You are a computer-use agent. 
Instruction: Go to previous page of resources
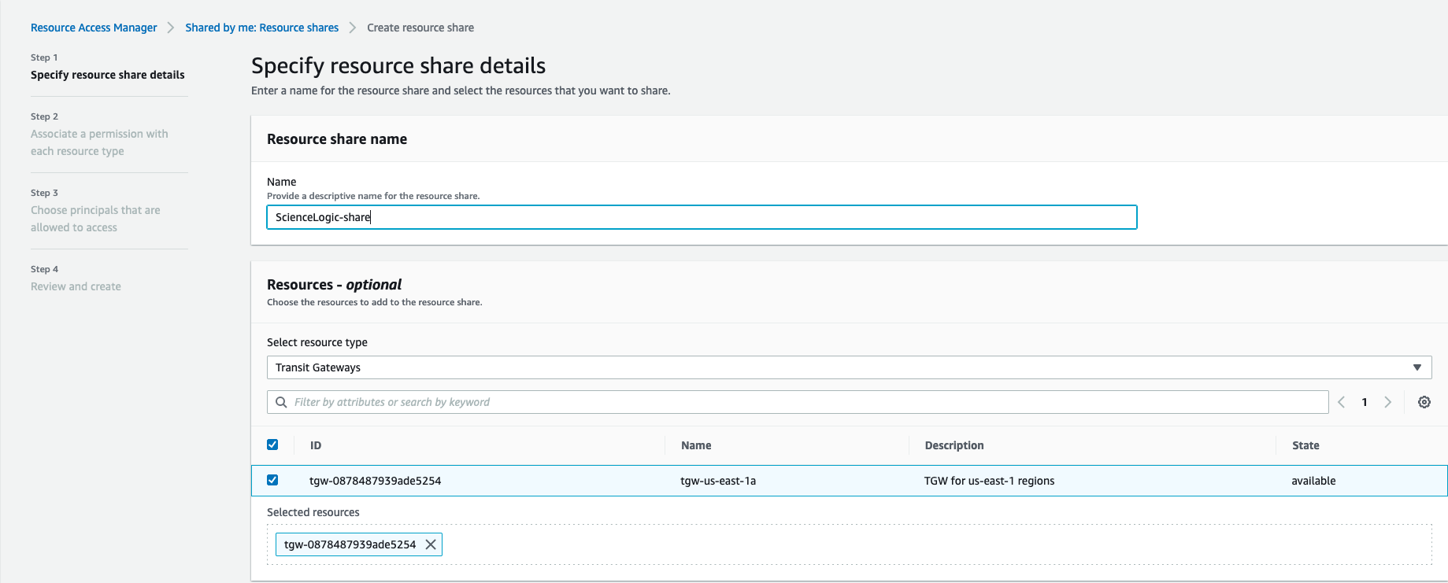(1341, 402)
